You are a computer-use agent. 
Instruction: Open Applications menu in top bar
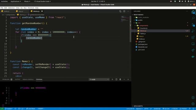click(16, 1)
